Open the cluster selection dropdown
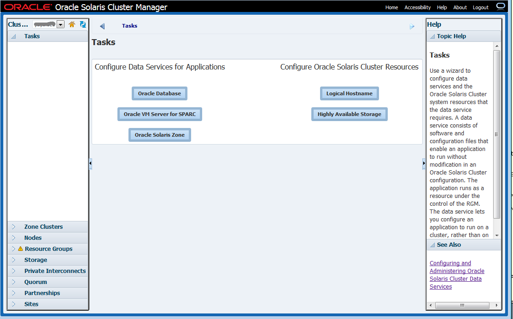This screenshot has height=319, width=513. pyautogui.click(x=60, y=24)
